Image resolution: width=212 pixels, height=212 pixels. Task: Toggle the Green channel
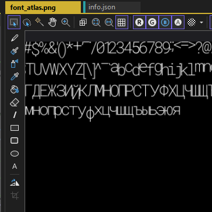click(152, 22)
